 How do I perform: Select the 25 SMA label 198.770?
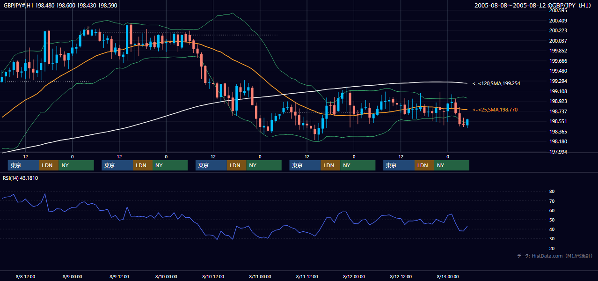tap(496, 110)
